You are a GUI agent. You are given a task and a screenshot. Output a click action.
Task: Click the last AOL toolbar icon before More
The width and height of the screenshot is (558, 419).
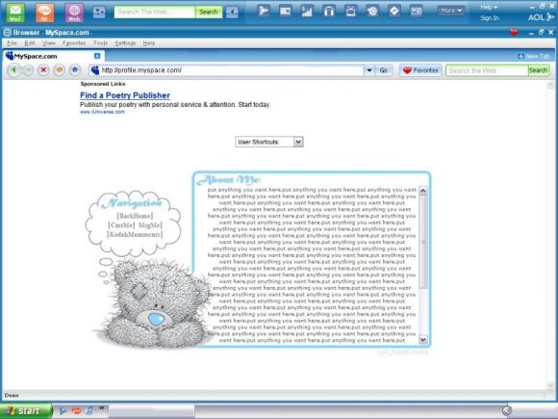[416, 11]
